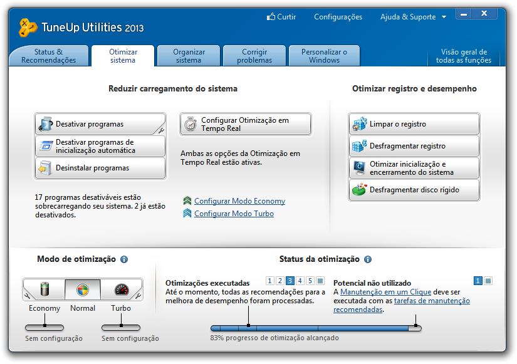517x364 pixels.
Task: Click the startup programs window icon
Action: coord(46,146)
